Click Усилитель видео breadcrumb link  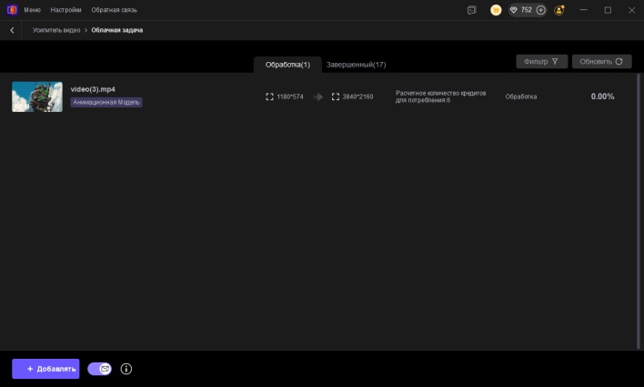tap(56, 30)
